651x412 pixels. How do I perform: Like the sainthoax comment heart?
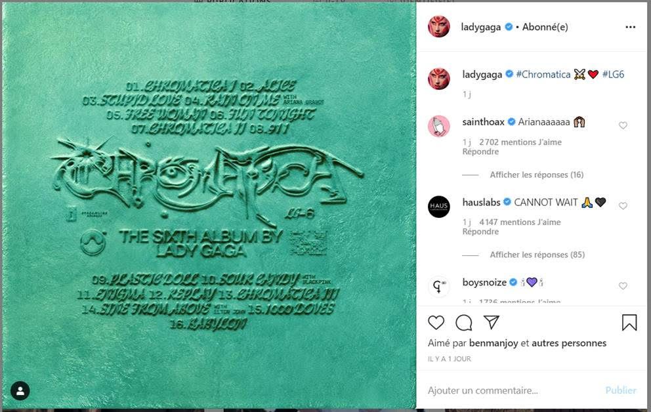click(x=623, y=125)
